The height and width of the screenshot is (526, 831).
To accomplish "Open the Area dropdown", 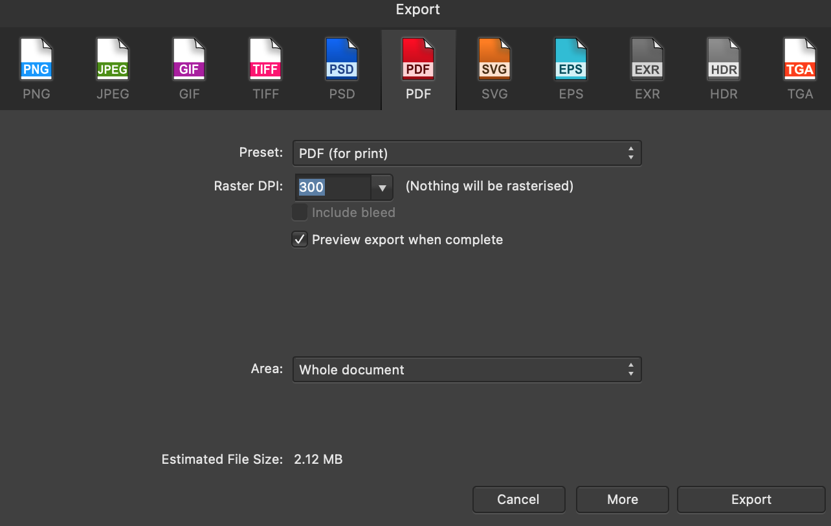I will 467,369.
